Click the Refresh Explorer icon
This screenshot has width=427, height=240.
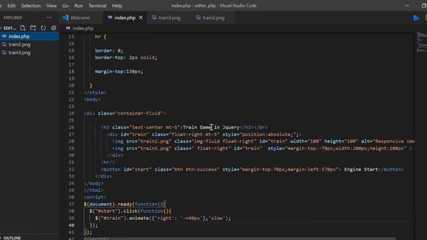tap(43, 28)
